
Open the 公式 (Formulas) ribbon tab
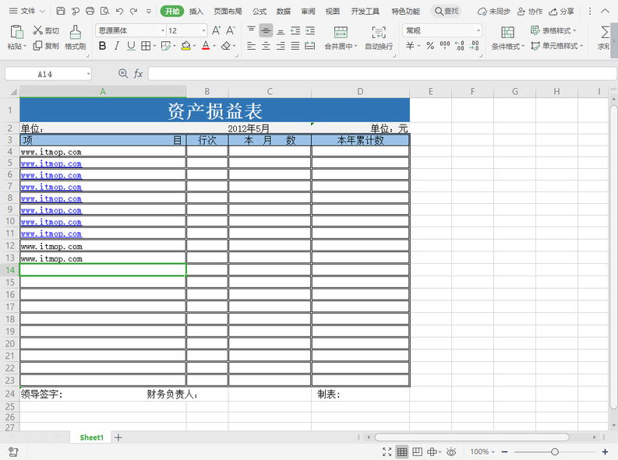[260, 12]
